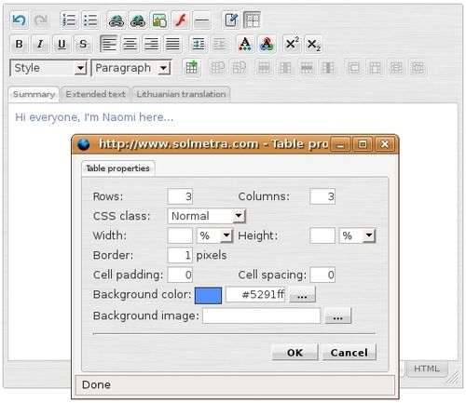Switch to the Extended text tab
Viewport: 466px width, 403px height.
(96, 94)
